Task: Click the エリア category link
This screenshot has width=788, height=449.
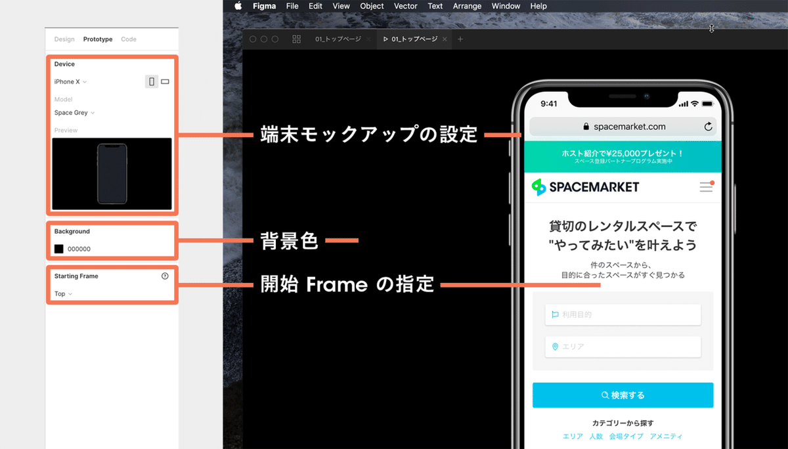Action: [573, 437]
